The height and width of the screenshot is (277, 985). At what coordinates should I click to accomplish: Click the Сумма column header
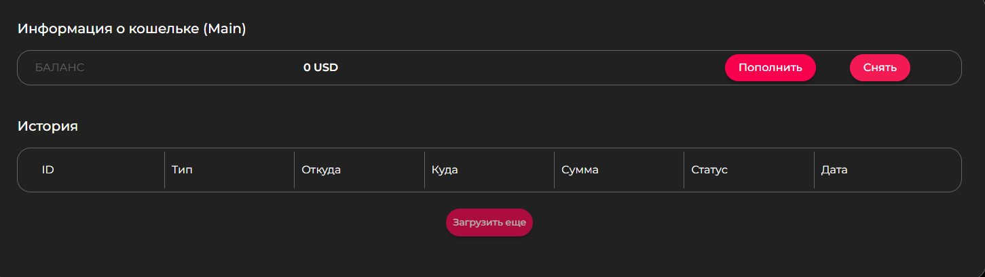point(580,170)
